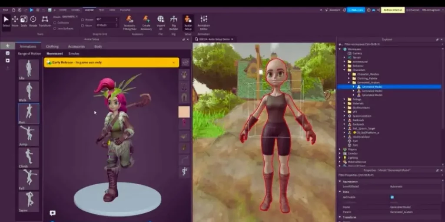
Task: Choose the Move tool
Action: pos(15,22)
